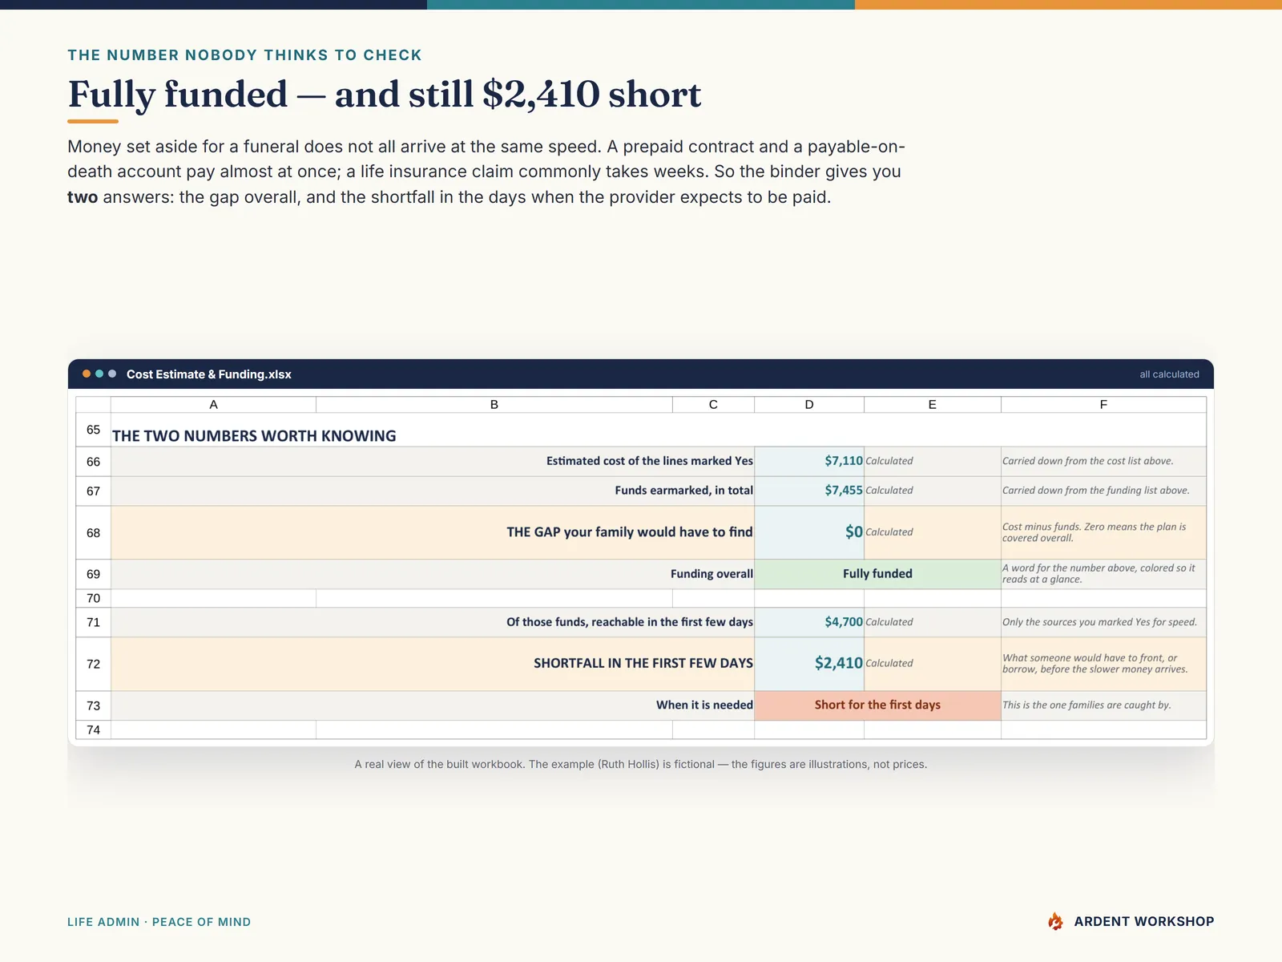This screenshot has width=1282, height=962.
Task: Select the $2,410 shortfall value cell
Action: pyautogui.click(x=809, y=664)
